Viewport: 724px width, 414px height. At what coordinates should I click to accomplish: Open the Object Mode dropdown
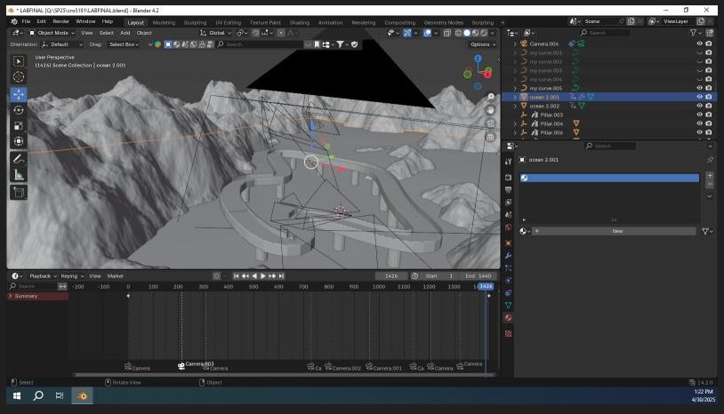click(x=52, y=33)
